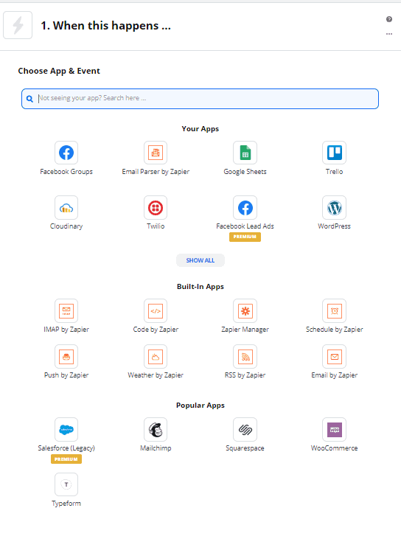Select the Google Sheets icon
This screenshot has width=401, height=553.
pyautogui.click(x=245, y=153)
